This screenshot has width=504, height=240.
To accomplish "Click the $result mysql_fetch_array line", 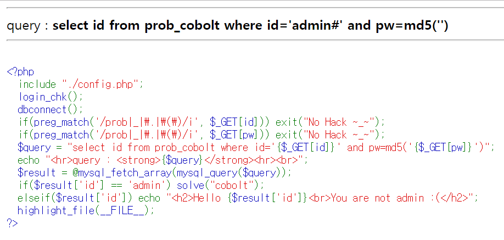I will (x=155, y=173).
